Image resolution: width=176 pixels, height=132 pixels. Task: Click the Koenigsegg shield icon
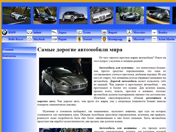pyautogui.click(x=104, y=39)
